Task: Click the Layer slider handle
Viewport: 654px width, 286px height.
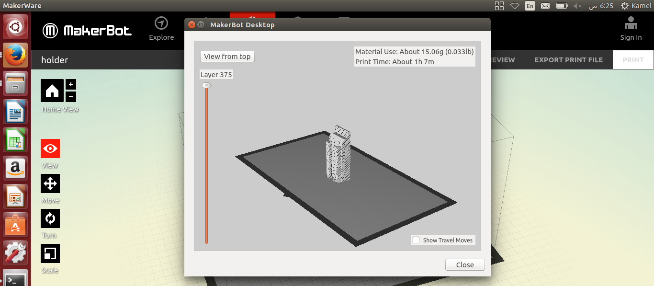Action: [x=206, y=85]
